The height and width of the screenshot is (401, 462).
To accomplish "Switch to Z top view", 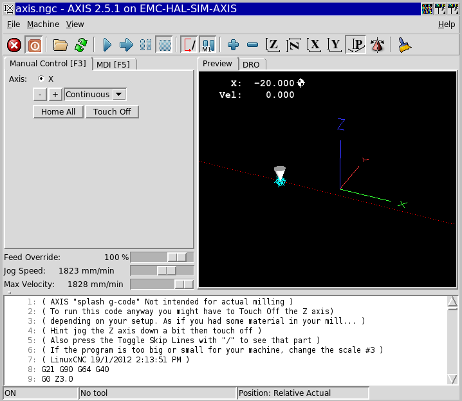I will [273, 45].
